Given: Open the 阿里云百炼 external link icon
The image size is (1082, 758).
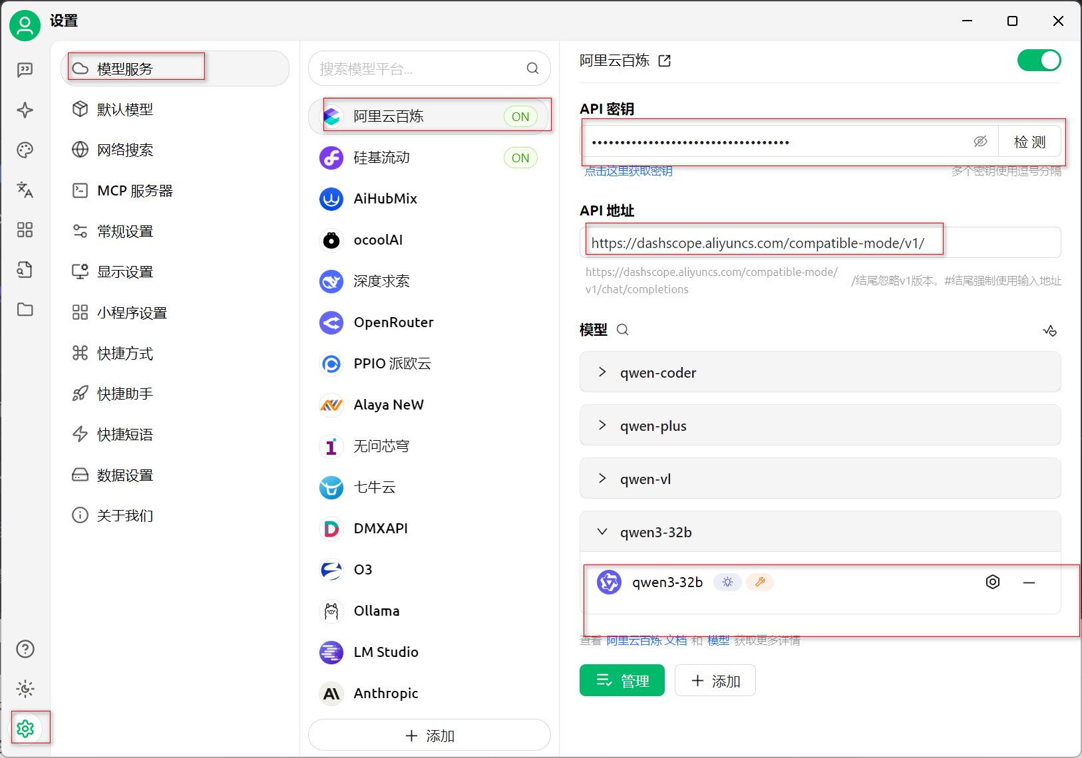Looking at the screenshot, I should coord(664,61).
